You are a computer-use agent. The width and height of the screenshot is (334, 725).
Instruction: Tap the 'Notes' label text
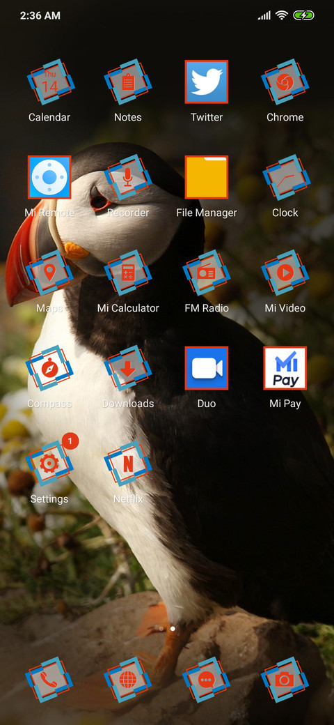pyautogui.click(x=128, y=117)
